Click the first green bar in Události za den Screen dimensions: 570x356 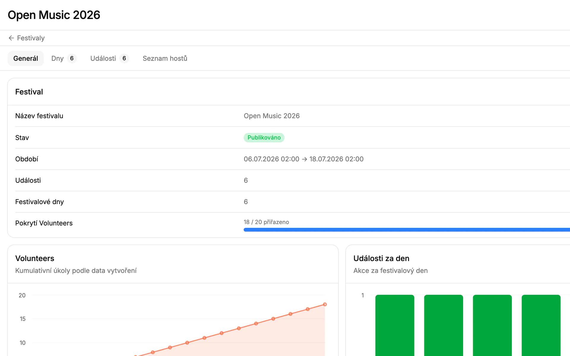(395, 325)
